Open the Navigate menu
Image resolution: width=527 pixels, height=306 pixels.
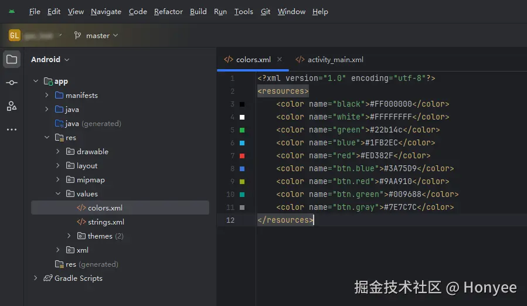coord(106,12)
